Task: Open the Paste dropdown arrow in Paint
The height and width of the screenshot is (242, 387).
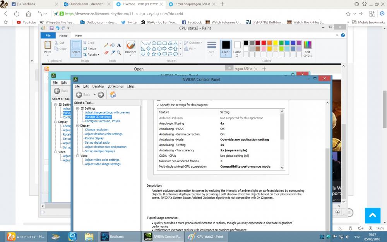Action: (x=48, y=55)
